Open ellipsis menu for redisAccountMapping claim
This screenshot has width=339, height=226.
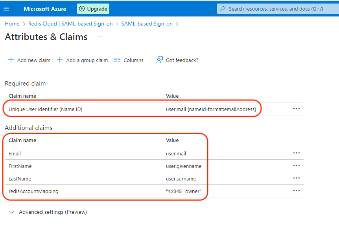297,191
